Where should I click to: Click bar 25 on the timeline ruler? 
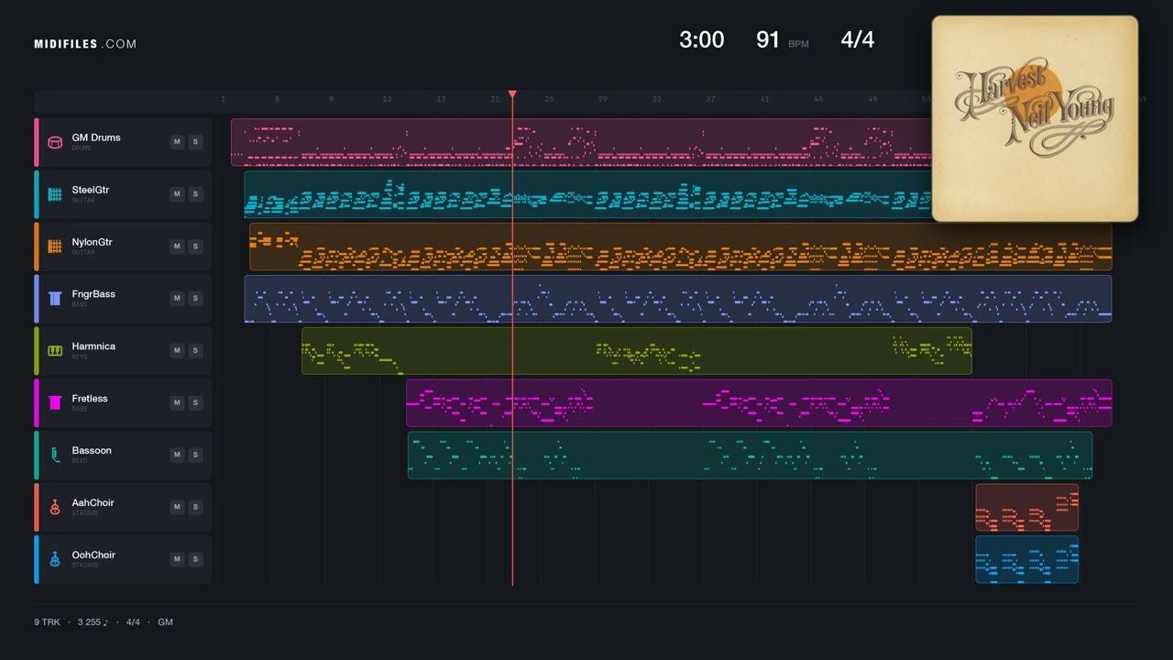pos(549,99)
